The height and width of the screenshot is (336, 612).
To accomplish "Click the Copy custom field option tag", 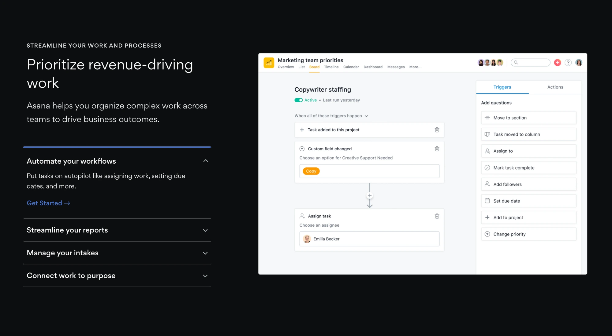I will tap(311, 171).
